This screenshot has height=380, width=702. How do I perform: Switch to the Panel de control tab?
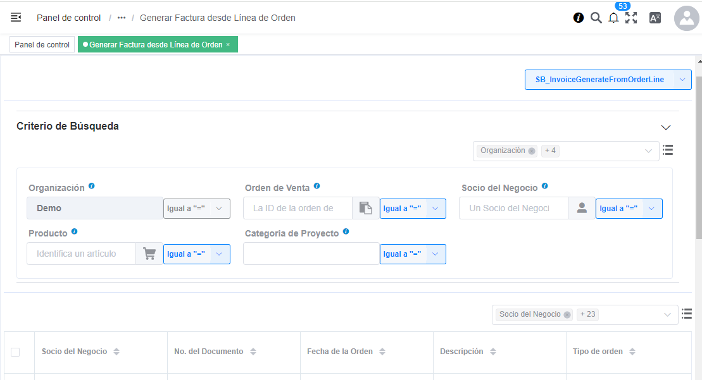tap(41, 44)
